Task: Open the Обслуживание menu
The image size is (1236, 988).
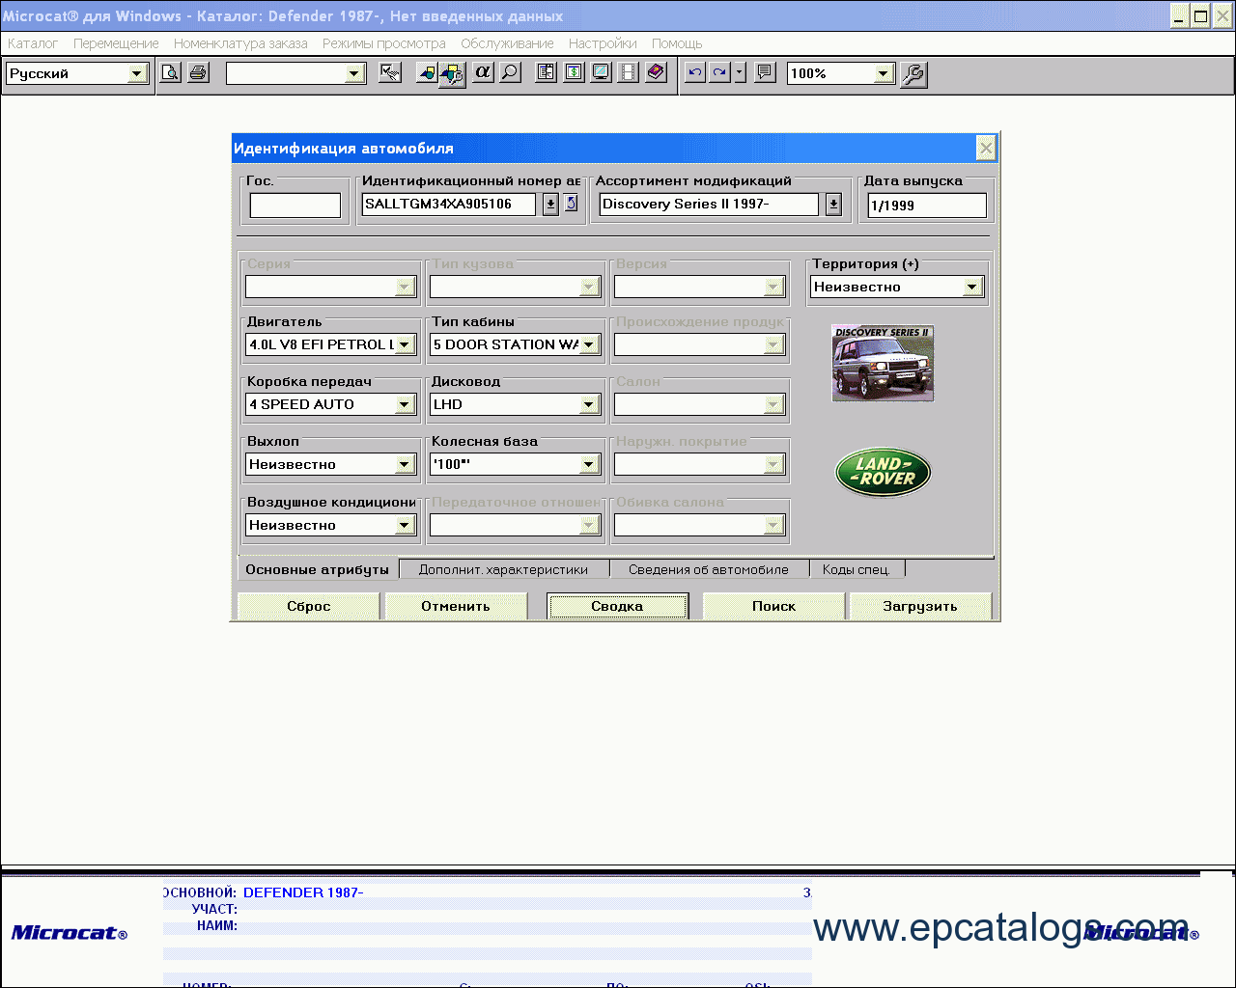Action: click(x=507, y=43)
